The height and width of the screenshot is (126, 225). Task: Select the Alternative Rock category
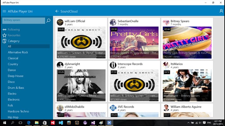click(18, 52)
